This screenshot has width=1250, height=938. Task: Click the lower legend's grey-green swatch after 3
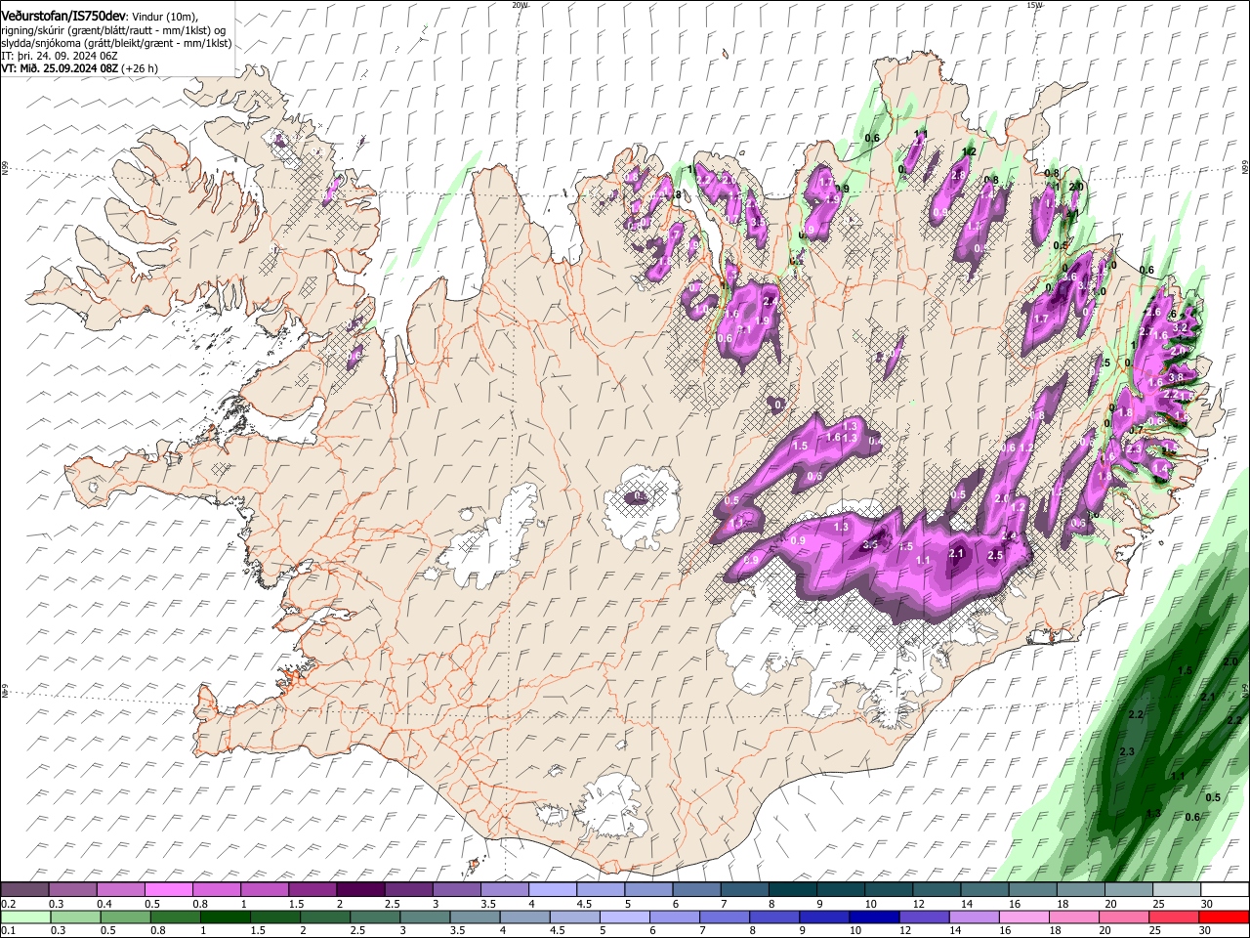click(x=424, y=917)
